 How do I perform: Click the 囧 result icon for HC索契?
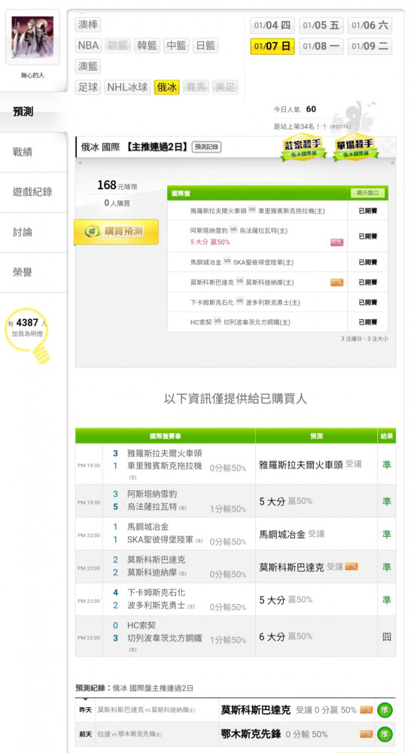pyautogui.click(x=386, y=637)
